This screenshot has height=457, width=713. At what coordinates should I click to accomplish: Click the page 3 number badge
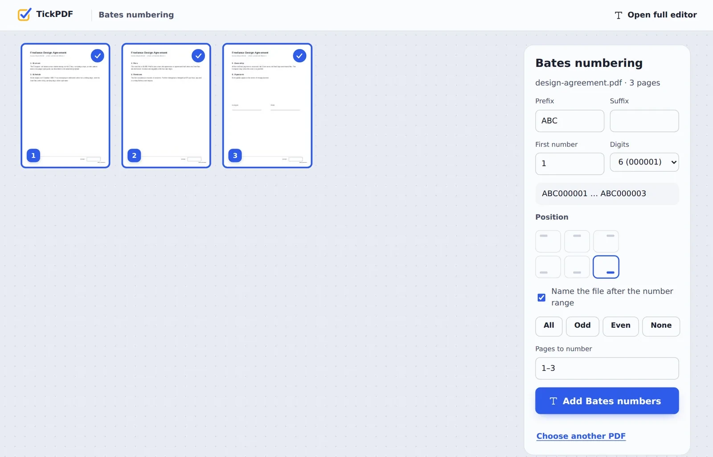pos(235,156)
